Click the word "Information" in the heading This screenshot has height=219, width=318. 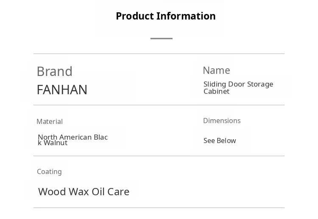point(186,16)
